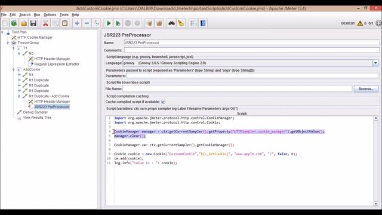Select HTTP Header Manager under R0
Screen dimensions: 382x215
click(x=52, y=59)
